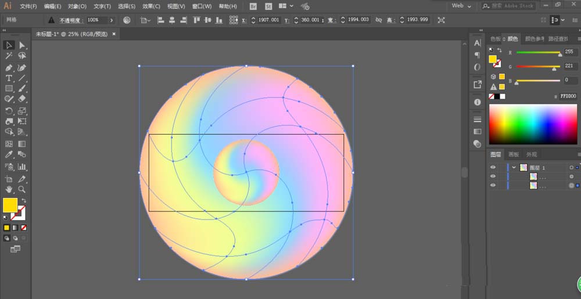Screen dimensions: 581x299
Task: Toggle the eye icon of the last sublayer
Action: tap(493, 185)
